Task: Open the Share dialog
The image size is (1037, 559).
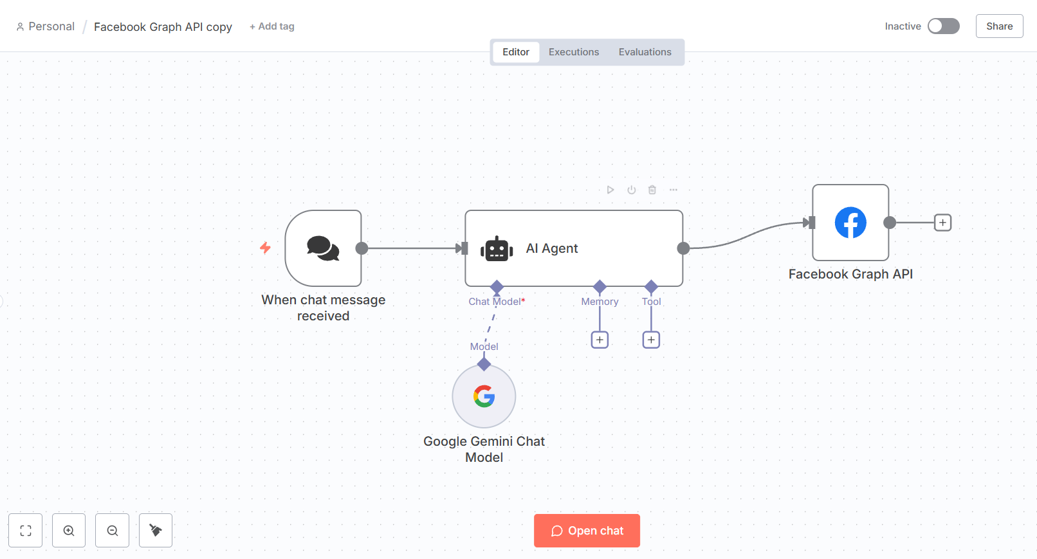Action: click(x=1000, y=26)
